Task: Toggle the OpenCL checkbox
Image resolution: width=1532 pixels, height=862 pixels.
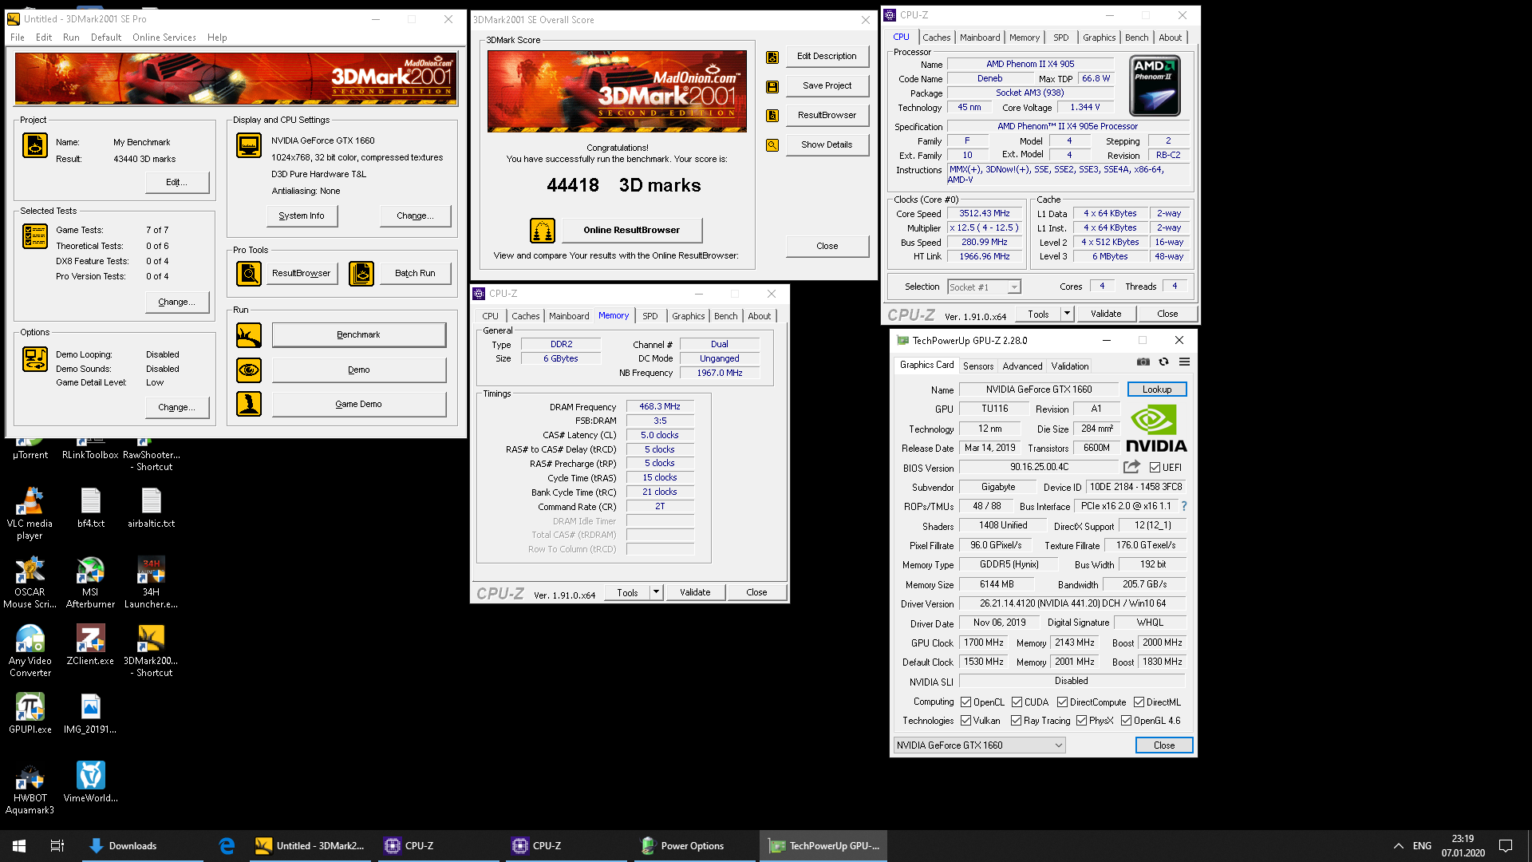Action: coord(966,702)
